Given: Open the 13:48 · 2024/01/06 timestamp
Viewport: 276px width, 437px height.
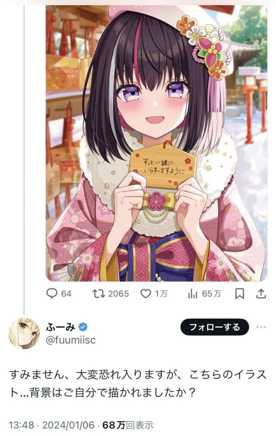Looking at the screenshot, I should click(x=52, y=425).
